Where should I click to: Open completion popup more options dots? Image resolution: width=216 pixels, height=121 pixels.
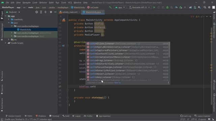[168, 83]
